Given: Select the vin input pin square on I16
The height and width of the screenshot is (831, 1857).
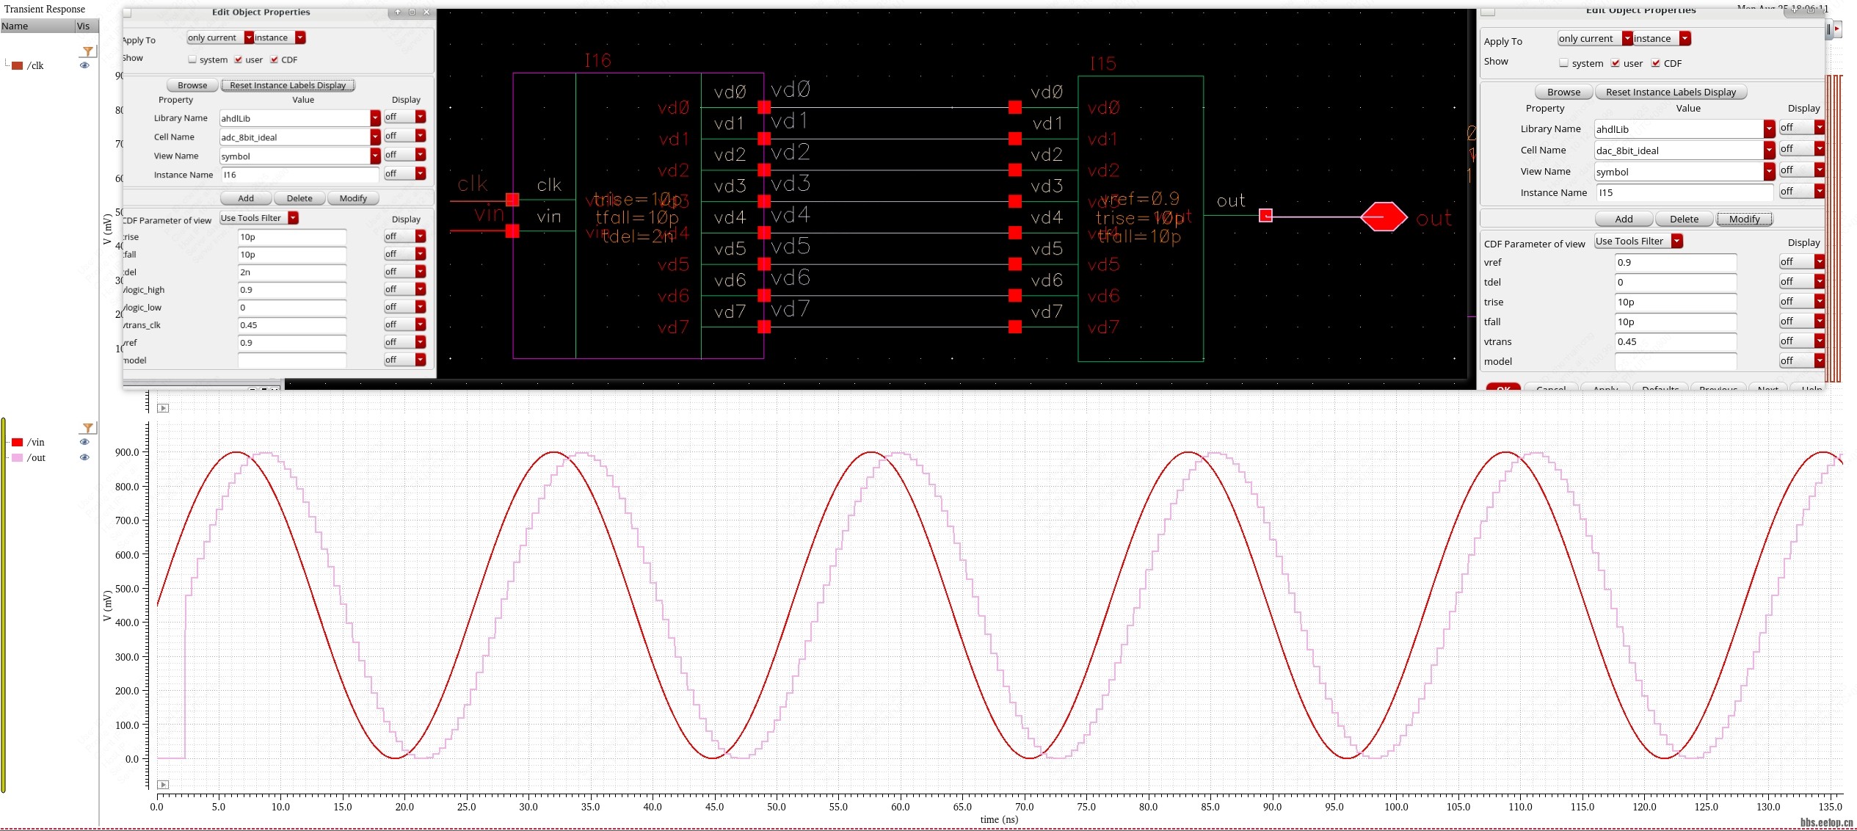Looking at the screenshot, I should pyautogui.click(x=512, y=231).
